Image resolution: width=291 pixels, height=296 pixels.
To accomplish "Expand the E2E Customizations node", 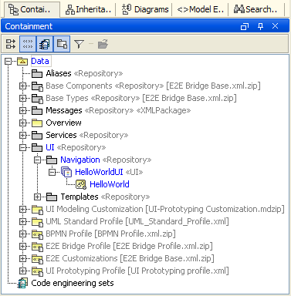I will (23, 258).
